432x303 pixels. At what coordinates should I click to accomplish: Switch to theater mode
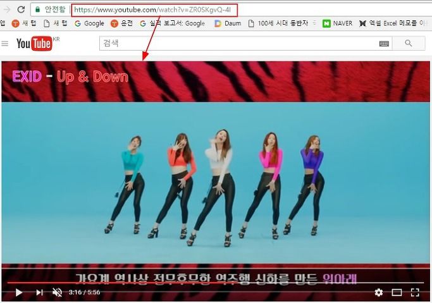pyautogui.click(x=397, y=292)
